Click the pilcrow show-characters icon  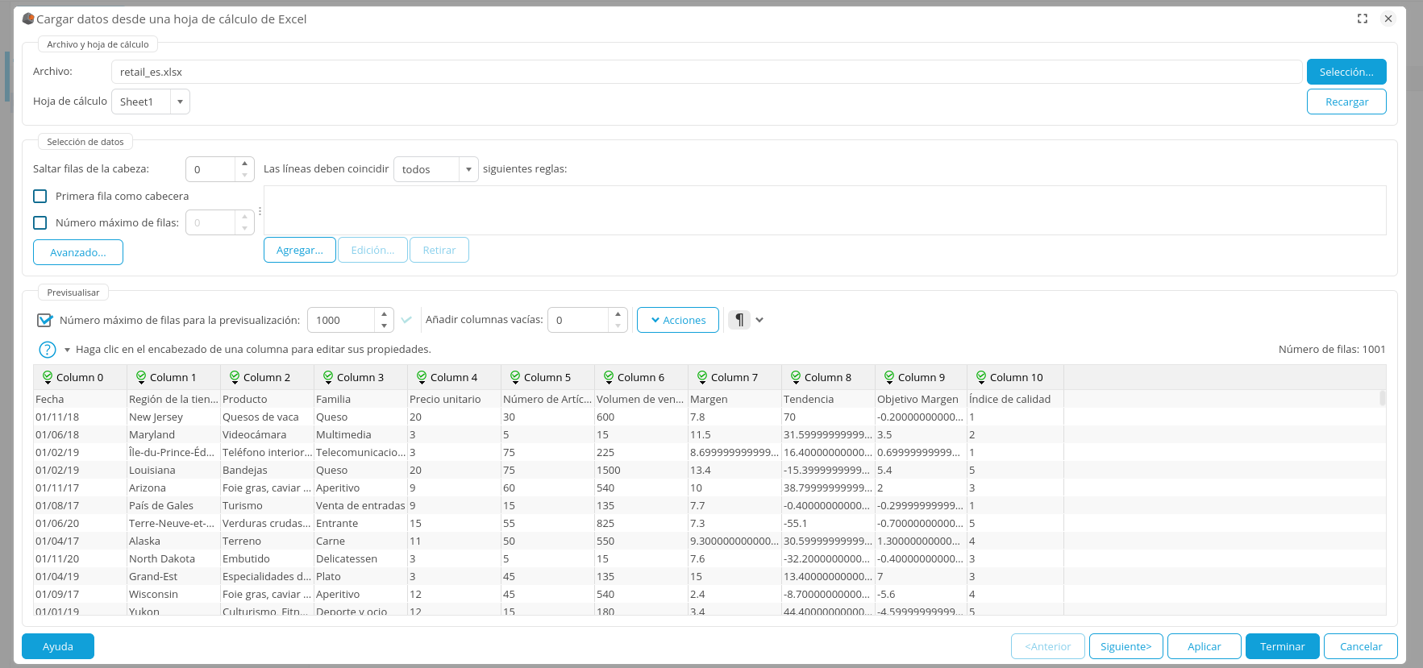point(739,320)
